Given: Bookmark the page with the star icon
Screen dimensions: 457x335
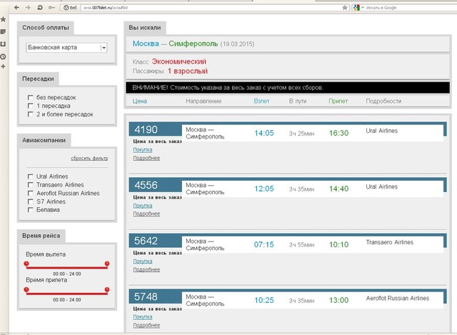Looking at the screenshot, I should coord(345,8).
